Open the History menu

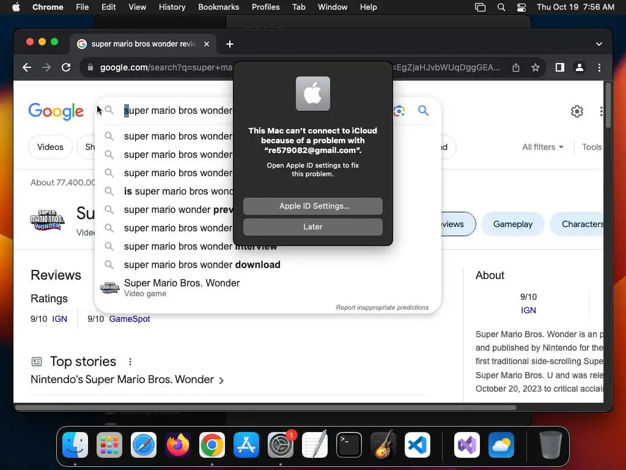(172, 7)
